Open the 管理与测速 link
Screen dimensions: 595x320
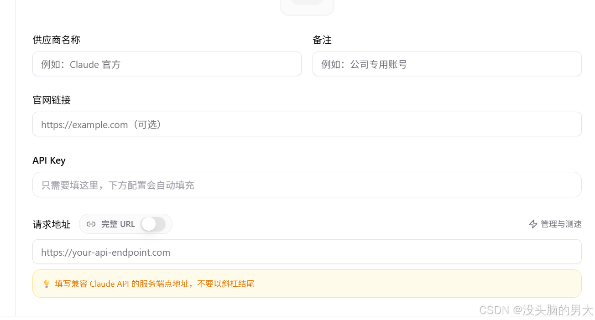(x=555, y=224)
